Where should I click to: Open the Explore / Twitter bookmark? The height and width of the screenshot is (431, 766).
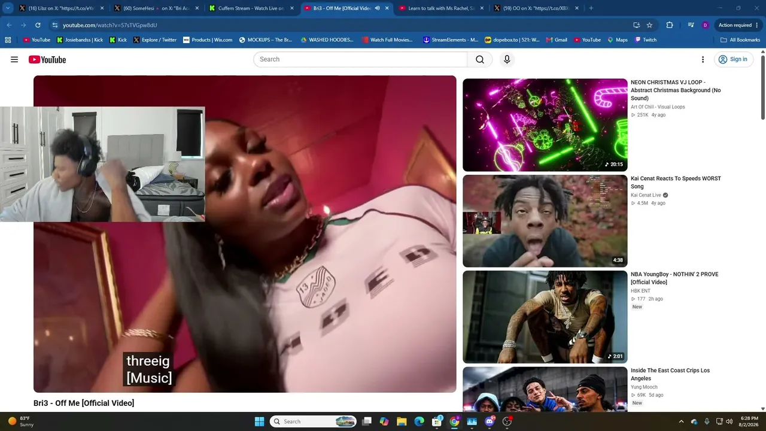click(155, 40)
